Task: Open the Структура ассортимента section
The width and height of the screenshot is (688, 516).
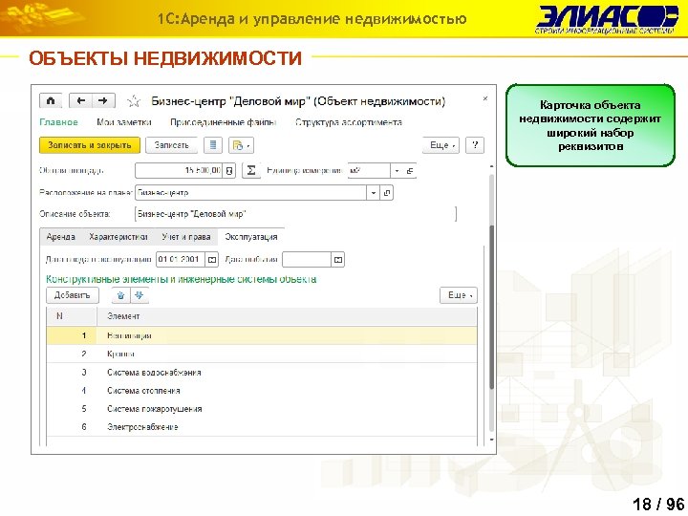Action: [349, 122]
